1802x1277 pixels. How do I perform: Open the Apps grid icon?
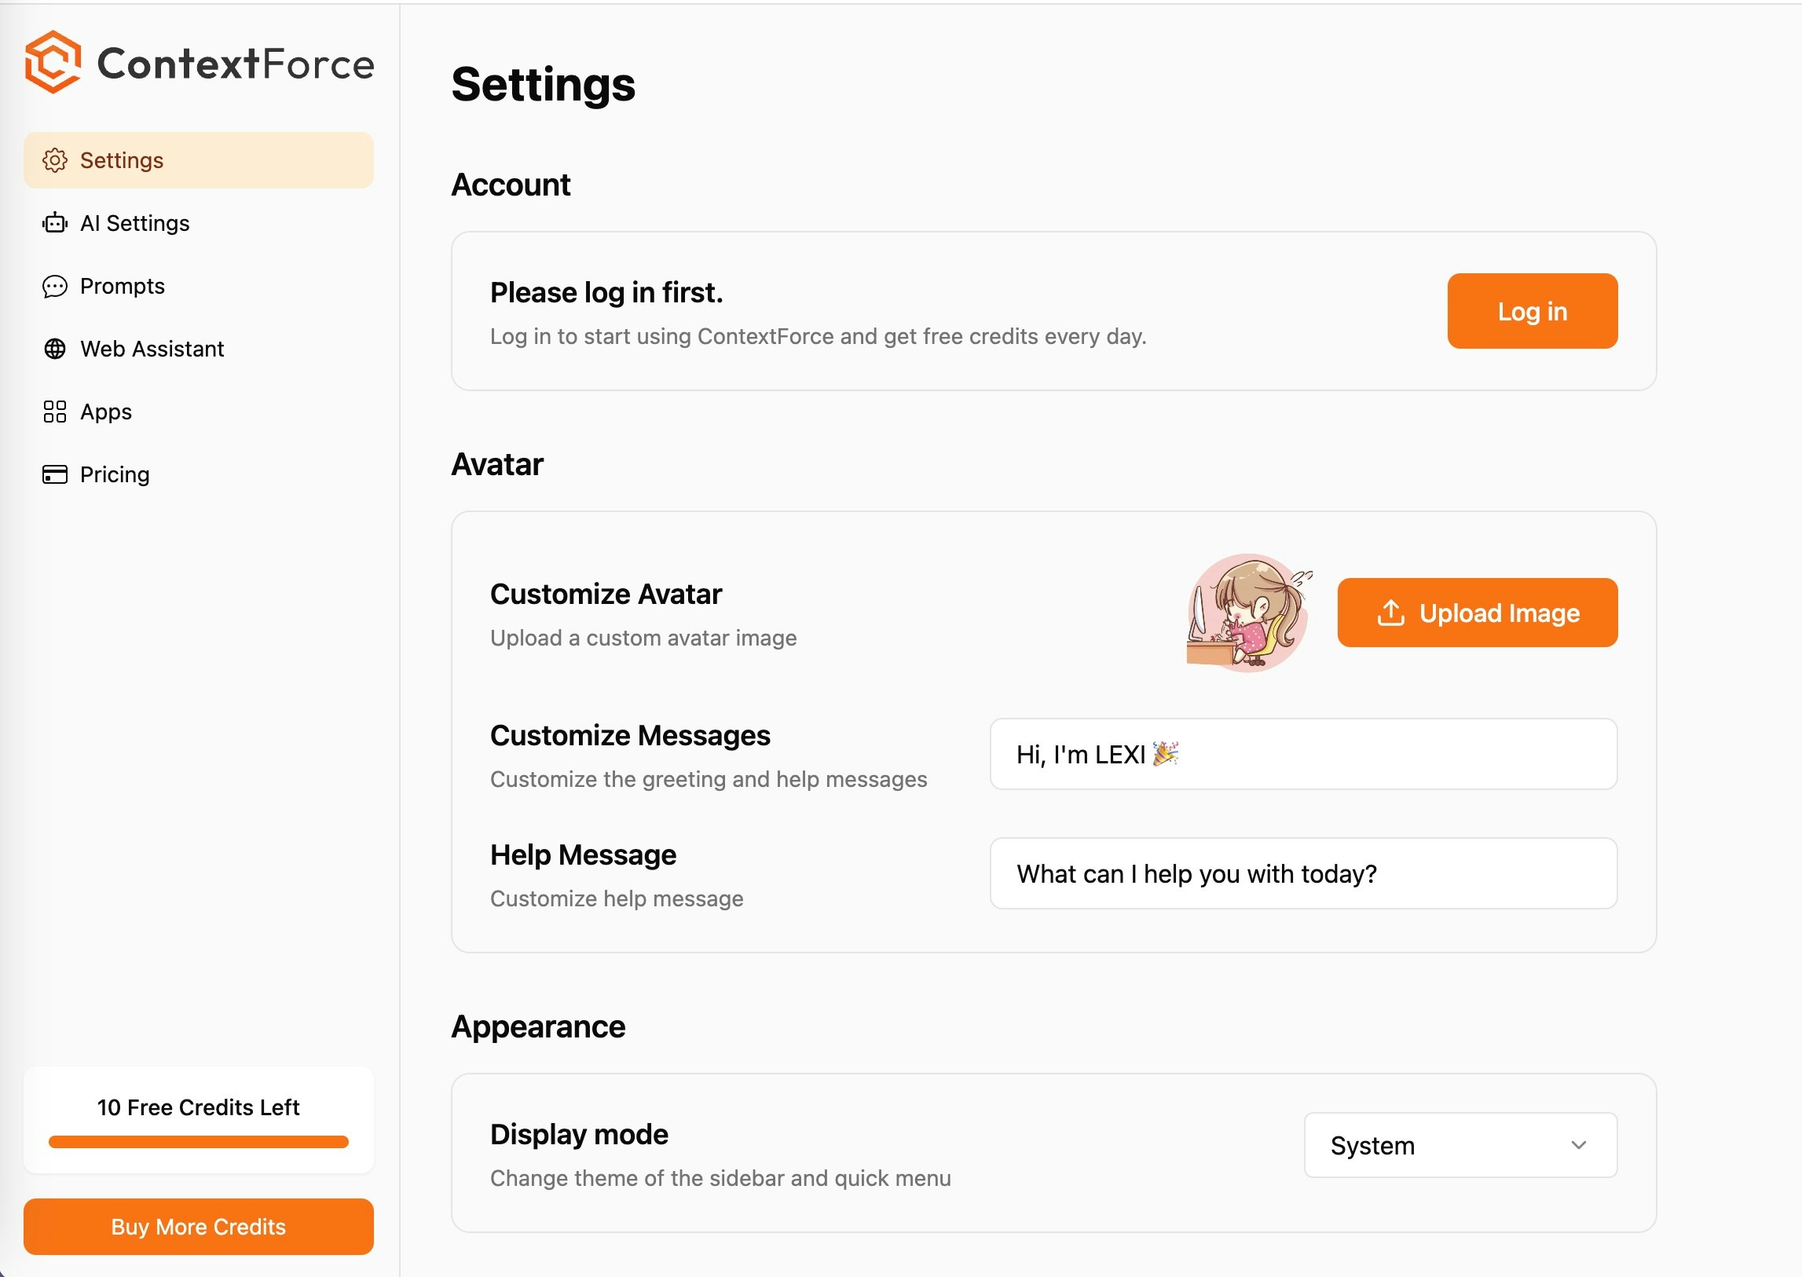tap(54, 412)
